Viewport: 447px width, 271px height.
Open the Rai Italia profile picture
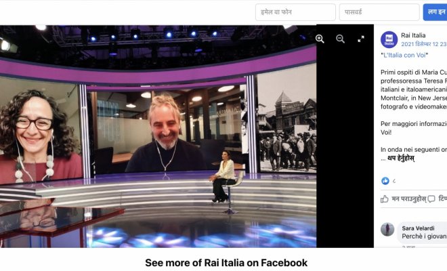pyautogui.click(x=389, y=40)
